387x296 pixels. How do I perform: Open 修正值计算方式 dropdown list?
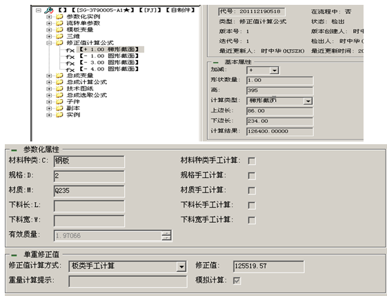181,266
